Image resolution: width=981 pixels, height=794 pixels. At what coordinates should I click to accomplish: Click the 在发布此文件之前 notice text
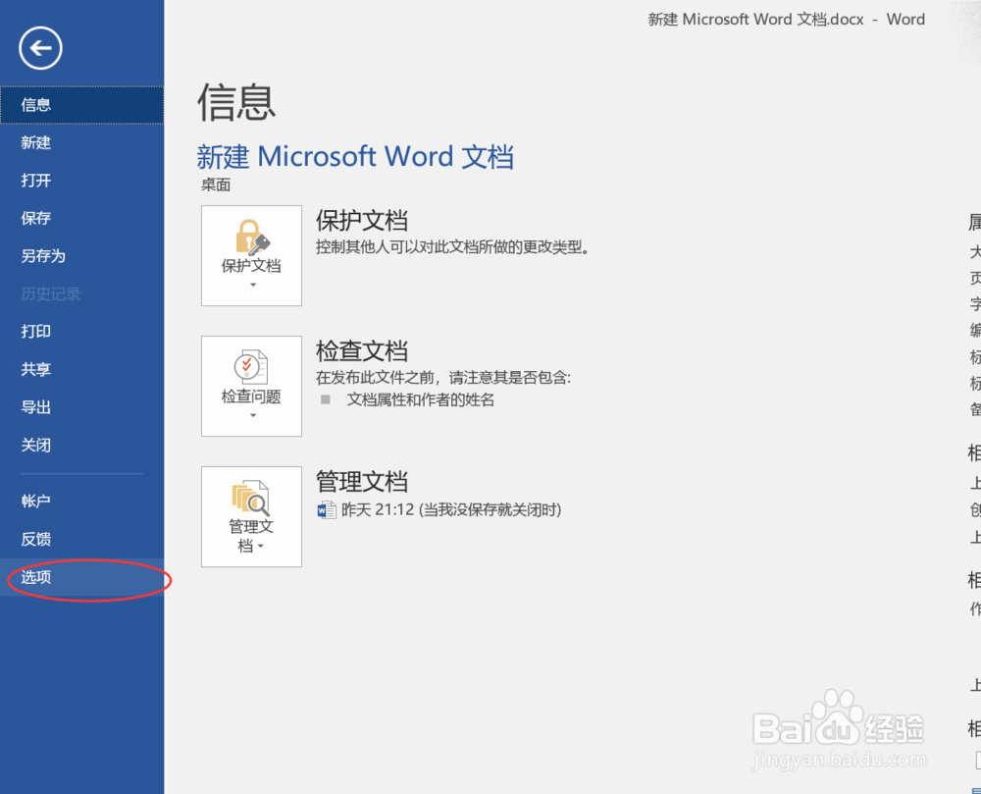point(443,377)
